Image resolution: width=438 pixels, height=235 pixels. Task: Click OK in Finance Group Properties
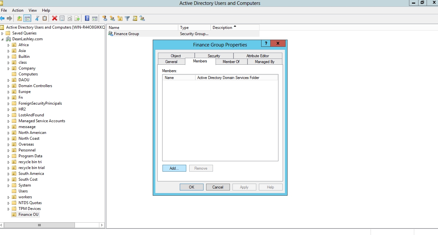click(x=191, y=187)
